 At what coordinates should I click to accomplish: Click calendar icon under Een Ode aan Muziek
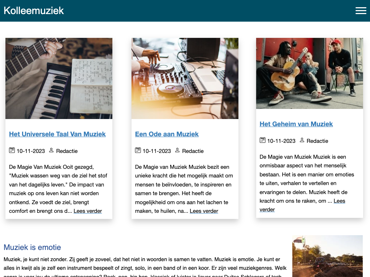pos(138,150)
